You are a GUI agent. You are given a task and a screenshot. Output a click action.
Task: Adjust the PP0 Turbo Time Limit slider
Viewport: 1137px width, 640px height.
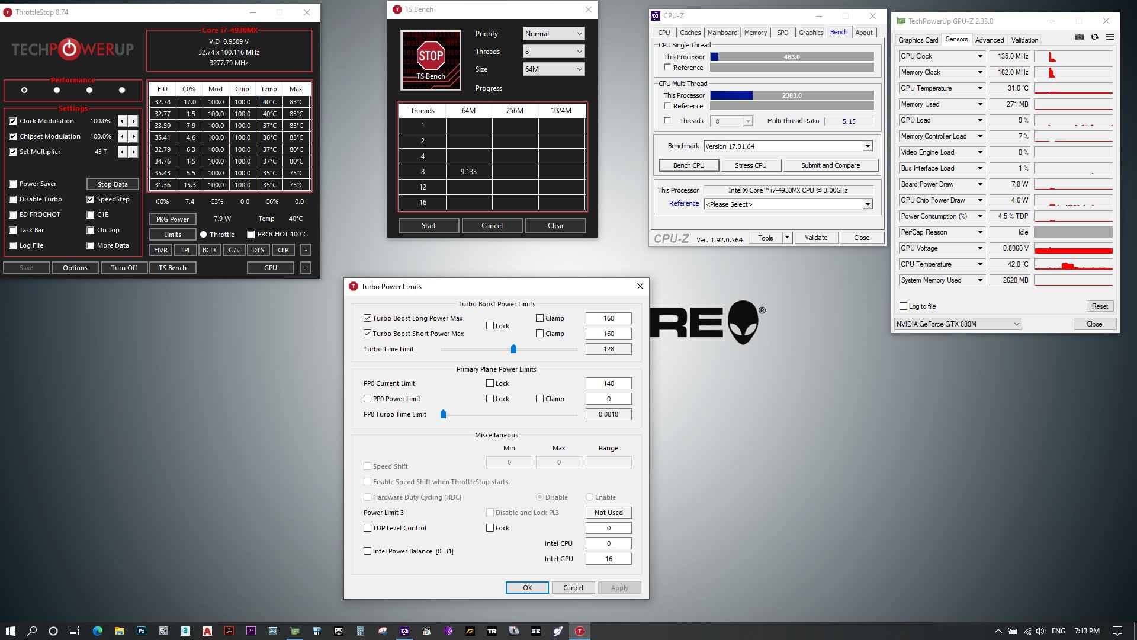click(443, 414)
